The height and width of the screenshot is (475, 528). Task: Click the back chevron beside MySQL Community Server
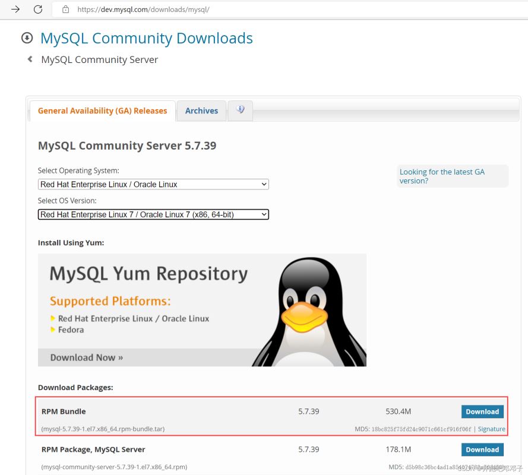(30, 59)
